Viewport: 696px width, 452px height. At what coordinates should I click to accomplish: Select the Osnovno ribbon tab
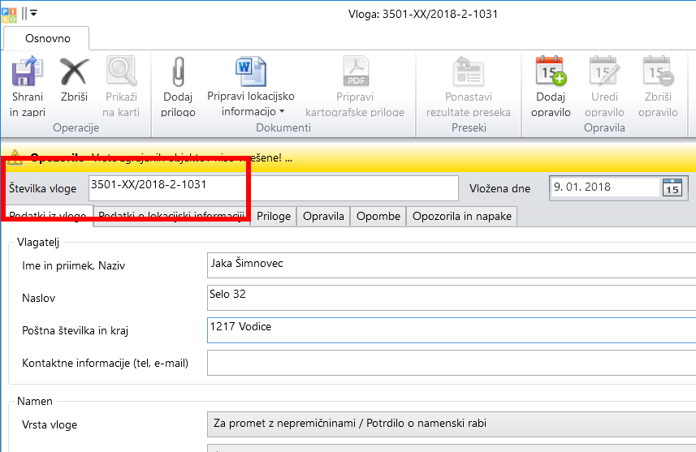point(47,38)
